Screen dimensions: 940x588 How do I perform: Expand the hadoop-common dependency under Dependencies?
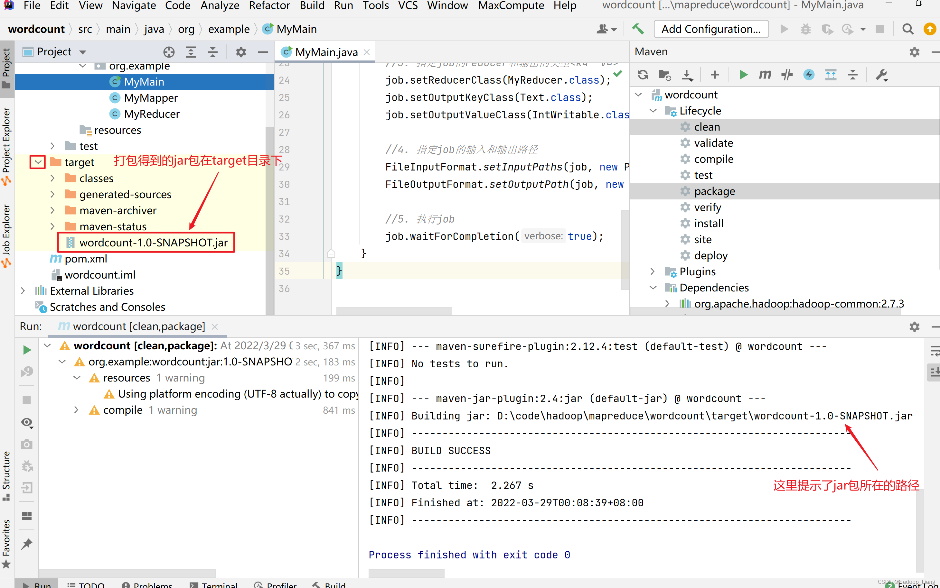coord(668,303)
